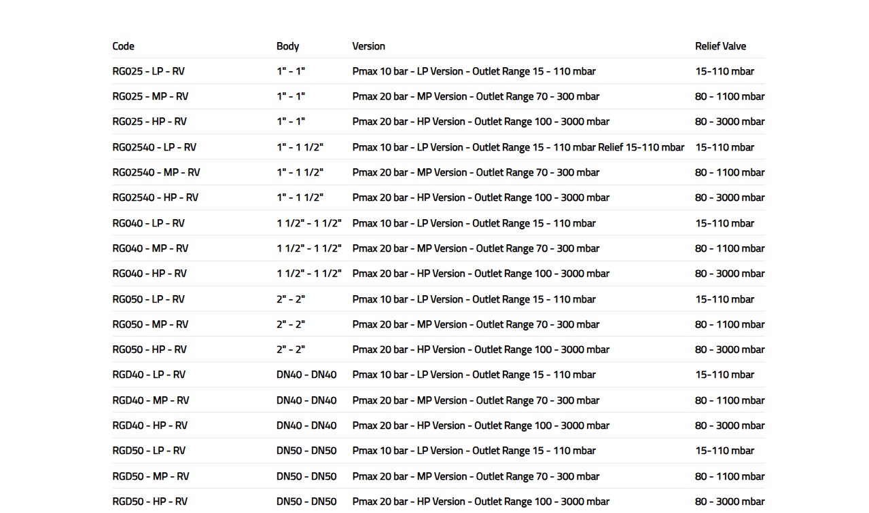The width and height of the screenshot is (869, 513).
Task: Choose the RG050 - MP - RV code
Action: pos(150,324)
